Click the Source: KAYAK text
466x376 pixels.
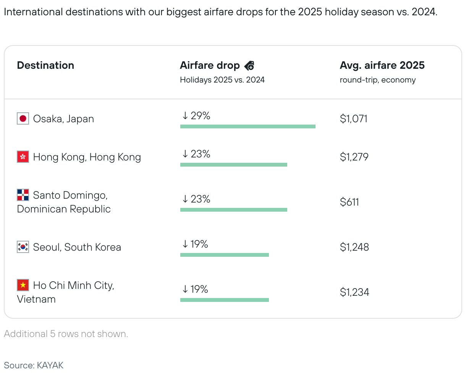[x=34, y=365]
